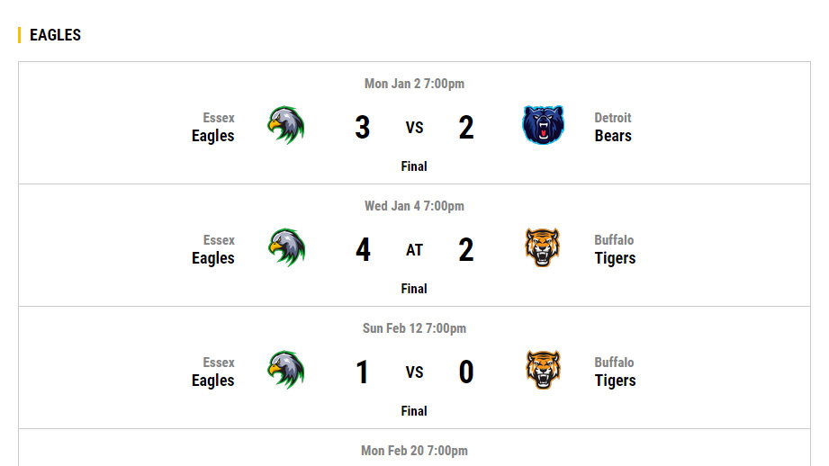Screen dimensions: 829x466
Task: Click Tigers logo in Jan 4 game
Action: [x=543, y=248]
